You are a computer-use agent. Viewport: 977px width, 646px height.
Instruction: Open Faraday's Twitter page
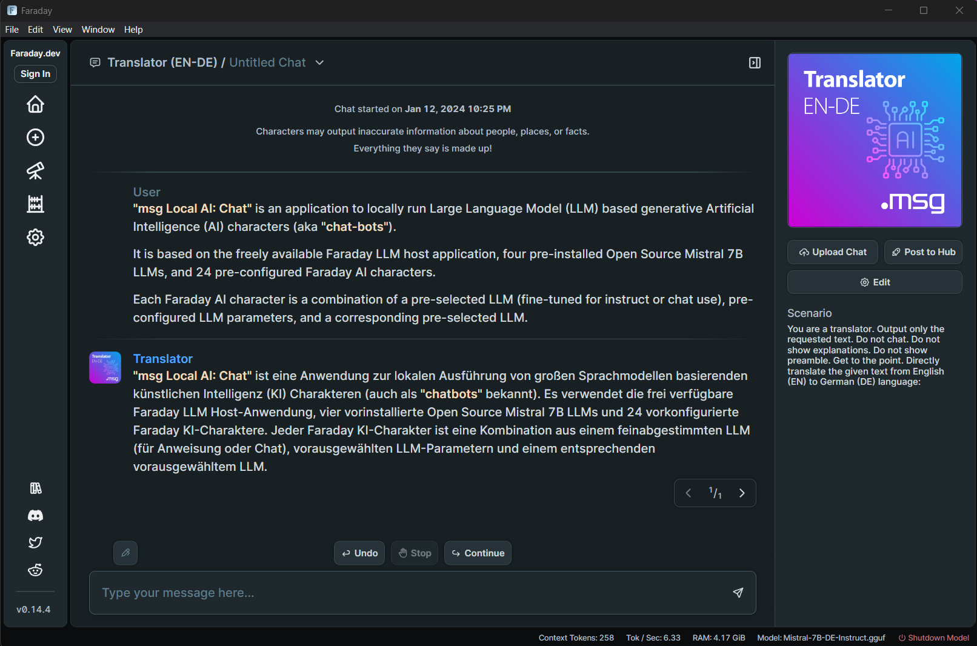35,542
